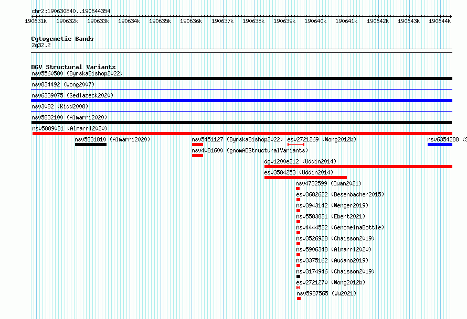The width and height of the screenshot is (467, 319).
Task: Click the DGV Structural Variants track title
Action: point(73,67)
